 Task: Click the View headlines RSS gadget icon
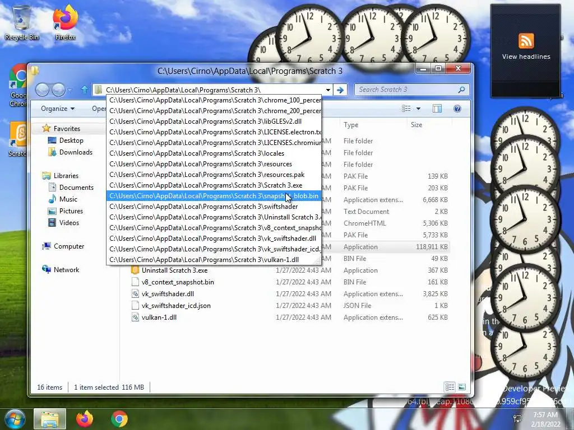coord(526,40)
